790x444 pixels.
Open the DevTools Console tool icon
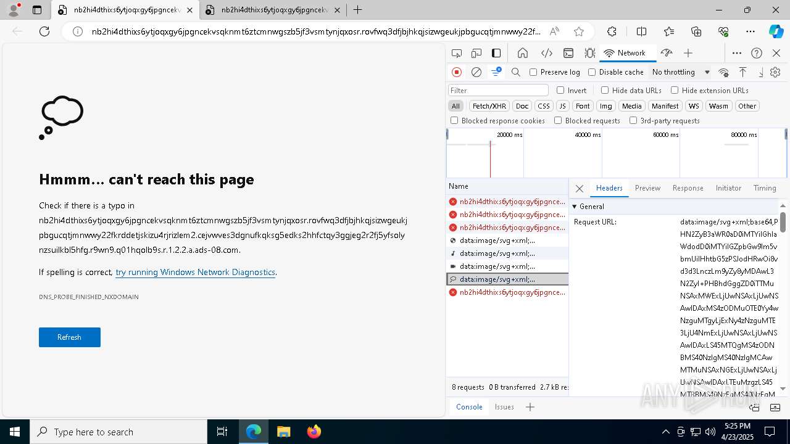pyautogui.click(x=568, y=53)
